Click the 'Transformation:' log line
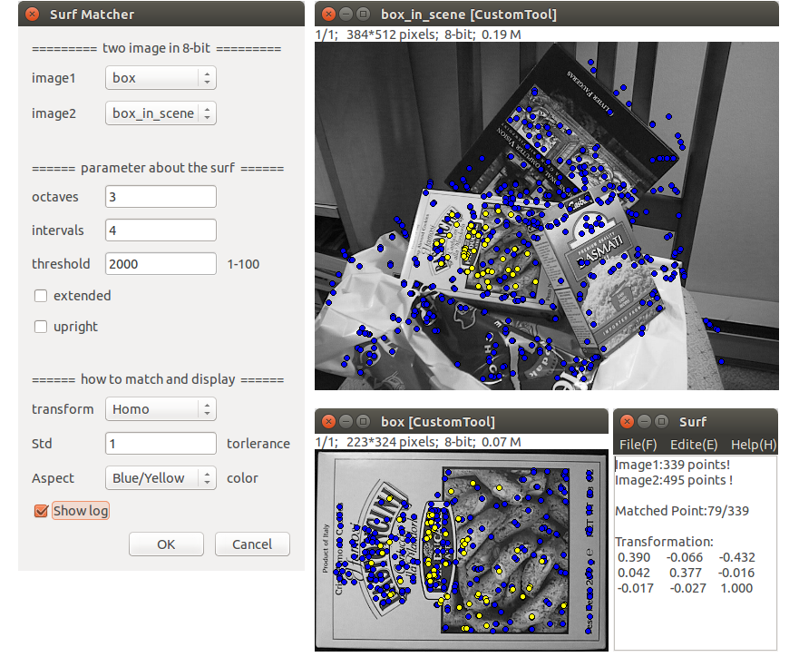 point(664,541)
